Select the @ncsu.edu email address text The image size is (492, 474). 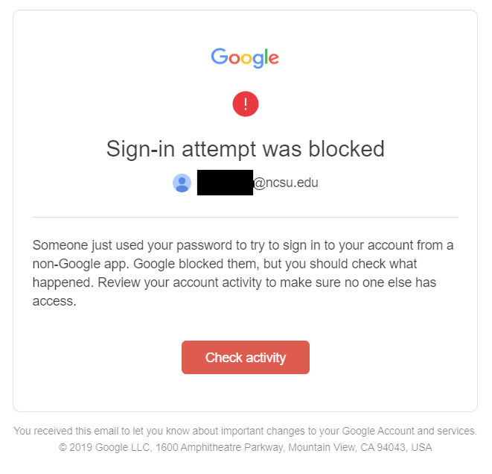286,183
